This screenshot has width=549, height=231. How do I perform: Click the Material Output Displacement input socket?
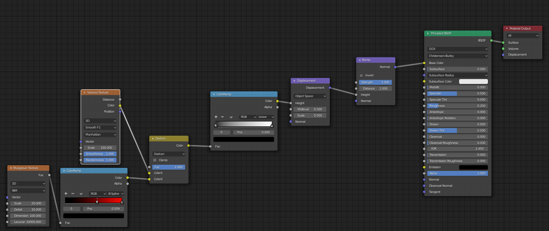tap(503, 55)
